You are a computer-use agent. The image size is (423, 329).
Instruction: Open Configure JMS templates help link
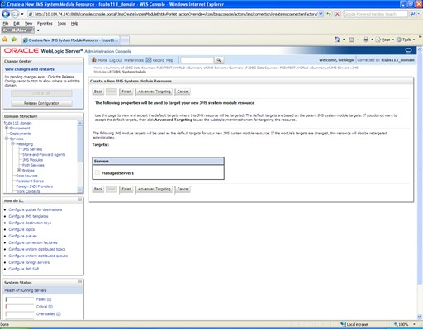(28, 216)
